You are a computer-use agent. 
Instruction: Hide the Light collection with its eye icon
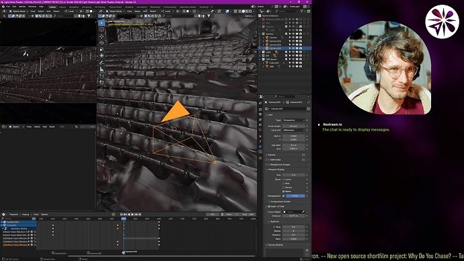tap(293, 52)
